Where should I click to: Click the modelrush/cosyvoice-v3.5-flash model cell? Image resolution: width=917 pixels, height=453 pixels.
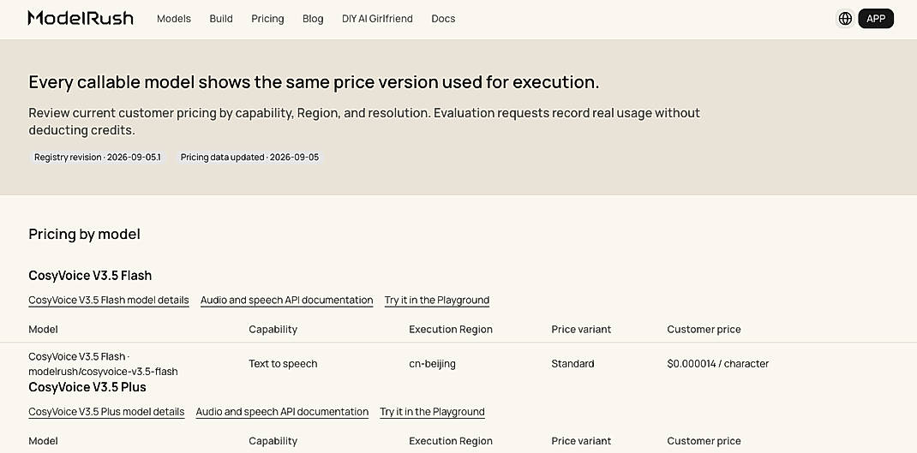103,364
